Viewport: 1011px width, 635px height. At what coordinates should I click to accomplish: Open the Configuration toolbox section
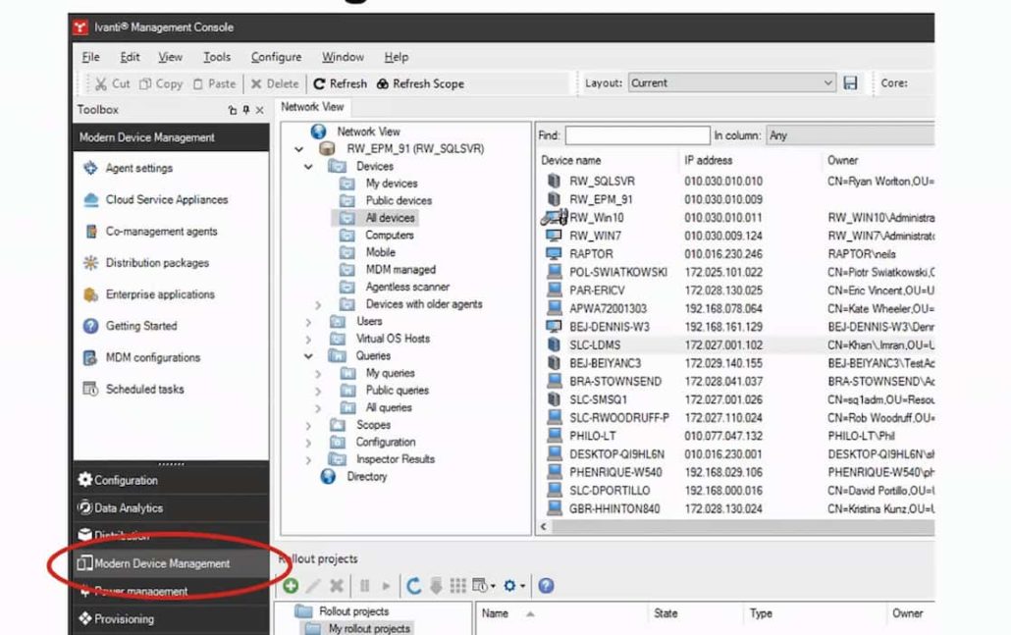(171, 480)
